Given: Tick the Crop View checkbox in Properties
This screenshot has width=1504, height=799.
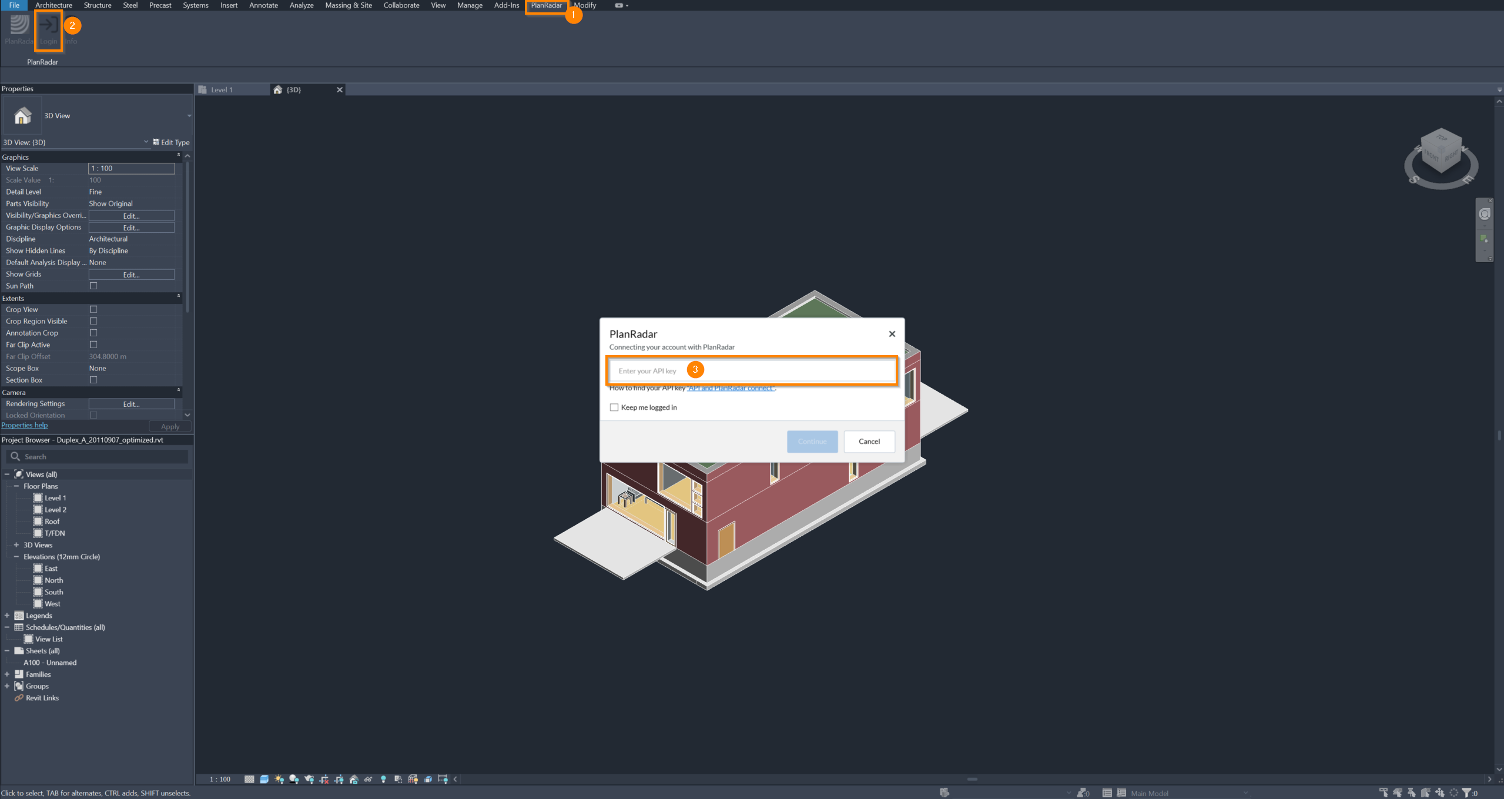Looking at the screenshot, I should (93, 309).
